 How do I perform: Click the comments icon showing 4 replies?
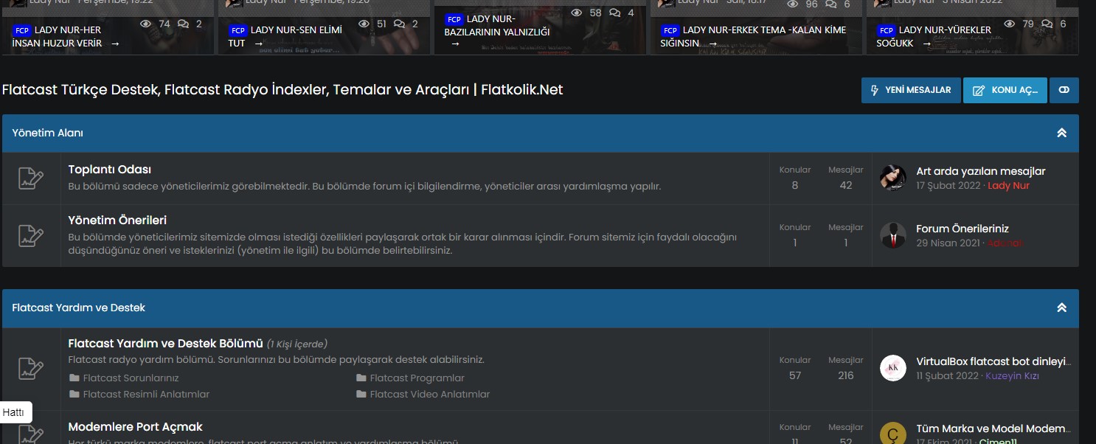point(615,12)
